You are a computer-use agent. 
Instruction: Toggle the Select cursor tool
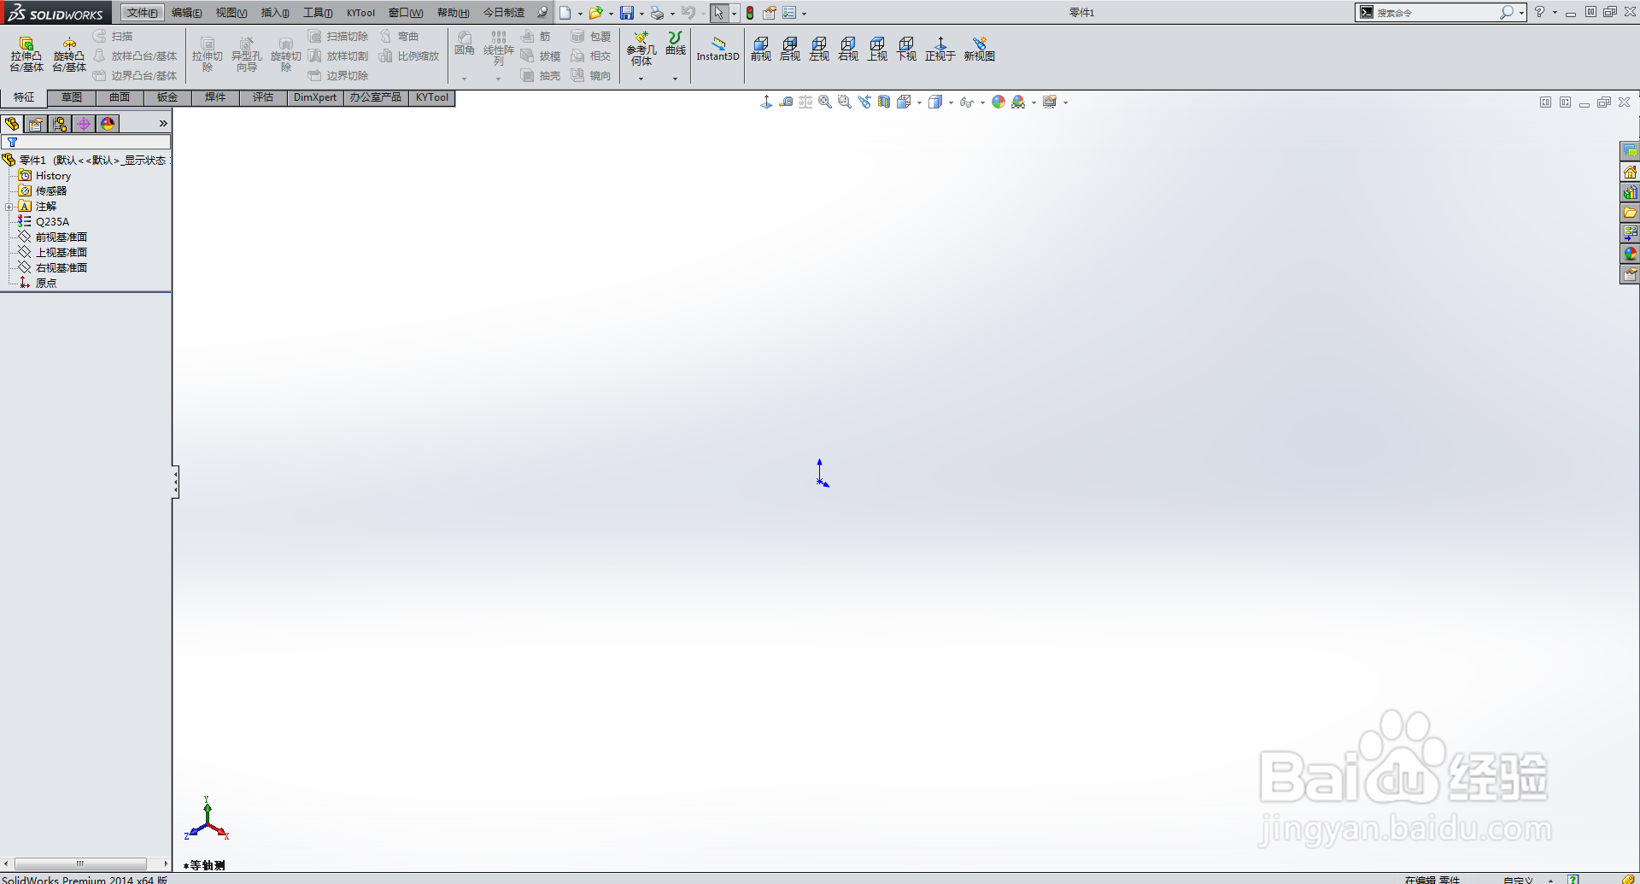click(719, 13)
